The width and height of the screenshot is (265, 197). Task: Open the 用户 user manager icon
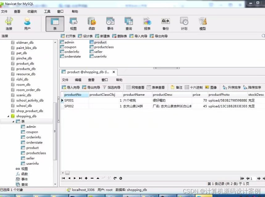[x=27, y=24]
